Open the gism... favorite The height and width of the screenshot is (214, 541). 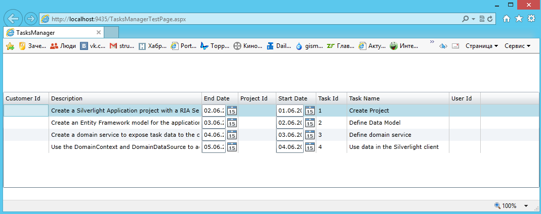tap(310, 46)
